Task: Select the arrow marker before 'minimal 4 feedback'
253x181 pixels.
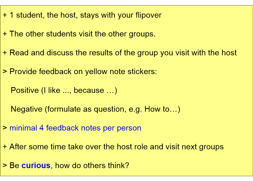Action: point(5,128)
